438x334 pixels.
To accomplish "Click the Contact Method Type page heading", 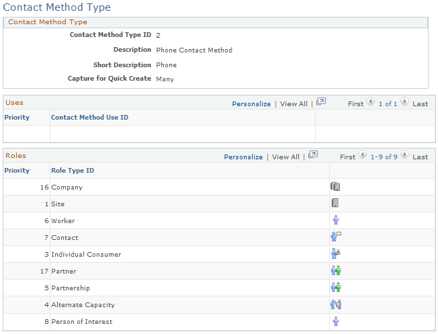I will 57,7.
